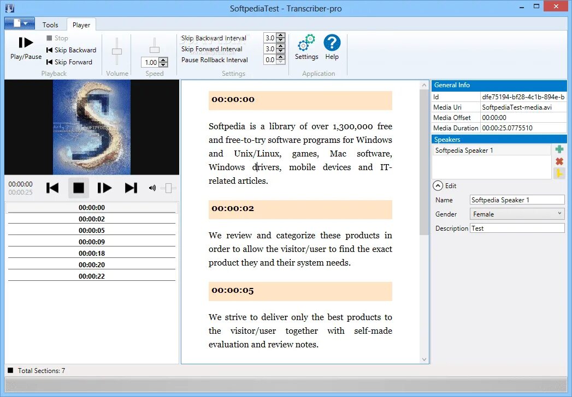Add a speaker with the green plus icon
Screen dimensions: 572x397
pos(559,149)
